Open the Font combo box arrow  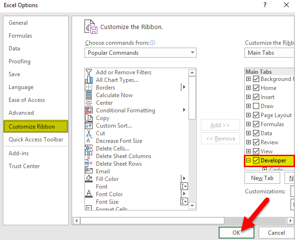tap(184, 186)
